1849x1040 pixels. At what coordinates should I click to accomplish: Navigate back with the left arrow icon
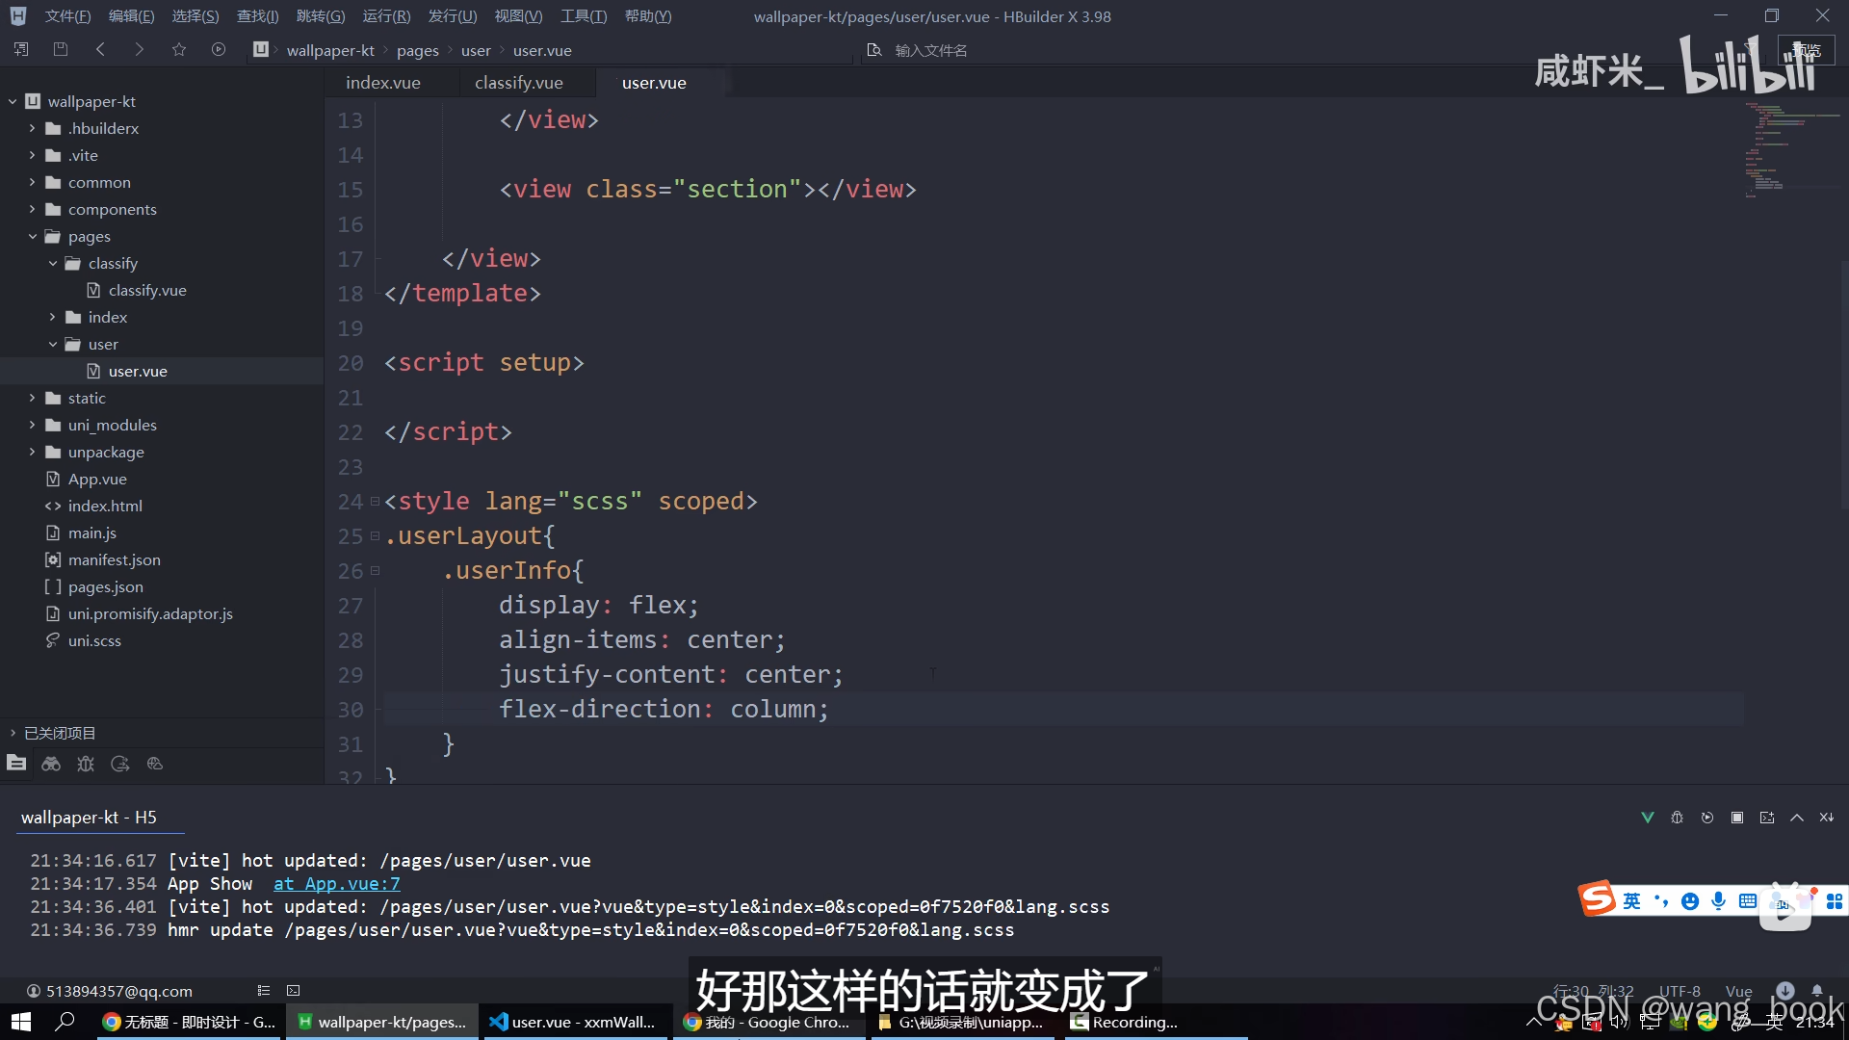[x=100, y=49]
